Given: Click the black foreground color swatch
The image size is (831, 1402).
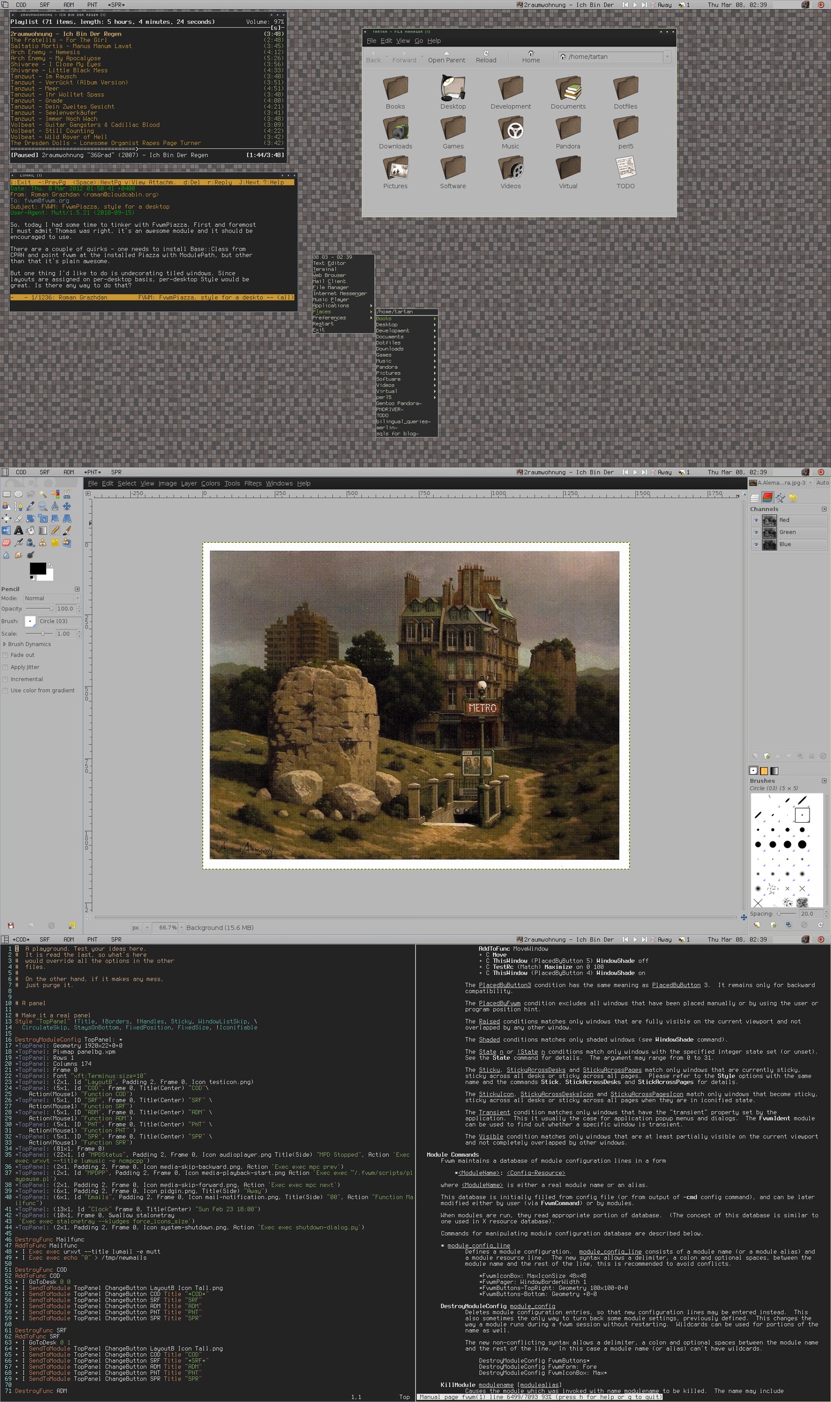Looking at the screenshot, I should 38,568.
